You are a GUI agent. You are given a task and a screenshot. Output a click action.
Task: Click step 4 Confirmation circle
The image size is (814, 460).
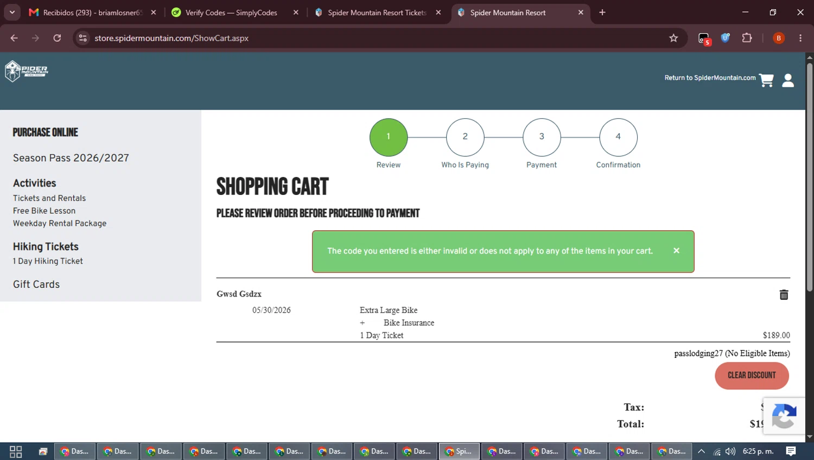(618, 137)
